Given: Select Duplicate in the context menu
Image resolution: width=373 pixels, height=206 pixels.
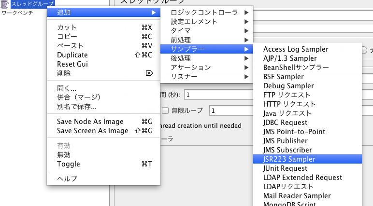Looking at the screenshot, I should pyautogui.click(x=103, y=55).
